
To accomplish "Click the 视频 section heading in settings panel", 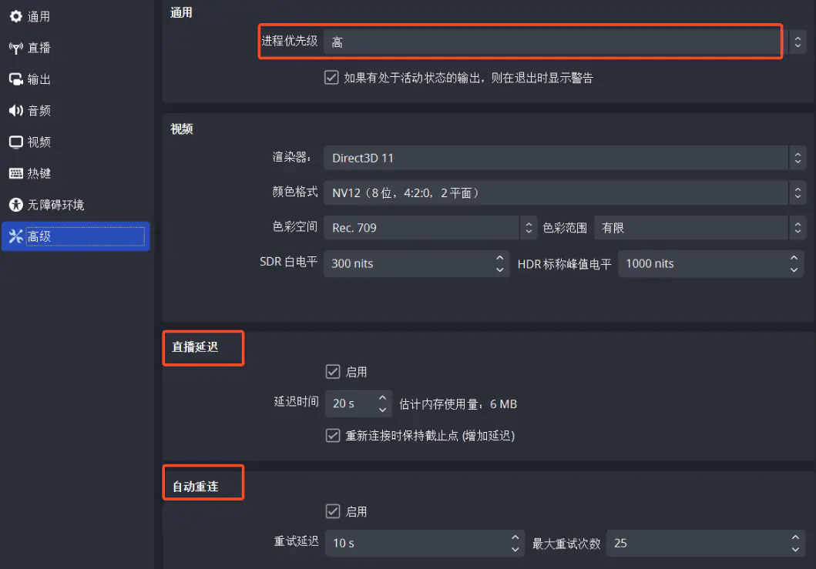I will [182, 129].
